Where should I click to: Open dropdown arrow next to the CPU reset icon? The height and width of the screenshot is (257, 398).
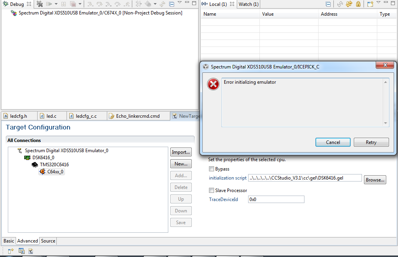[155, 4]
